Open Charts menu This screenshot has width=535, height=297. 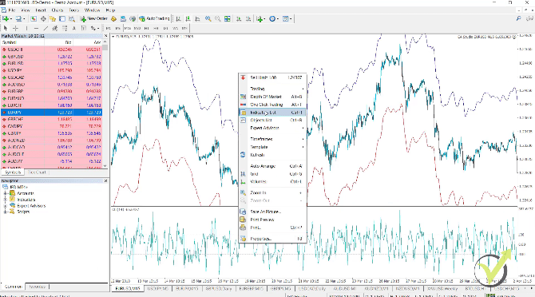[57, 10]
